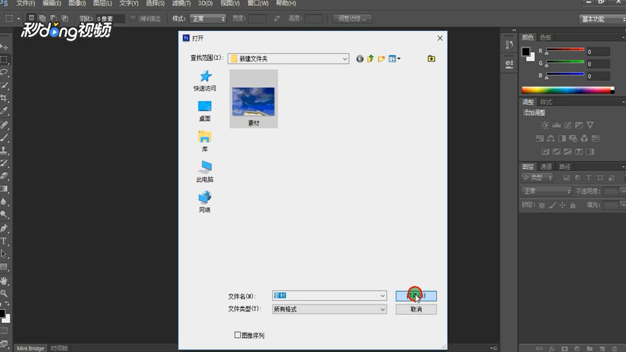Open 此电脑 (This PC) location
Image resolution: width=626 pixels, height=352 pixels.
click(x=205, y=172)
